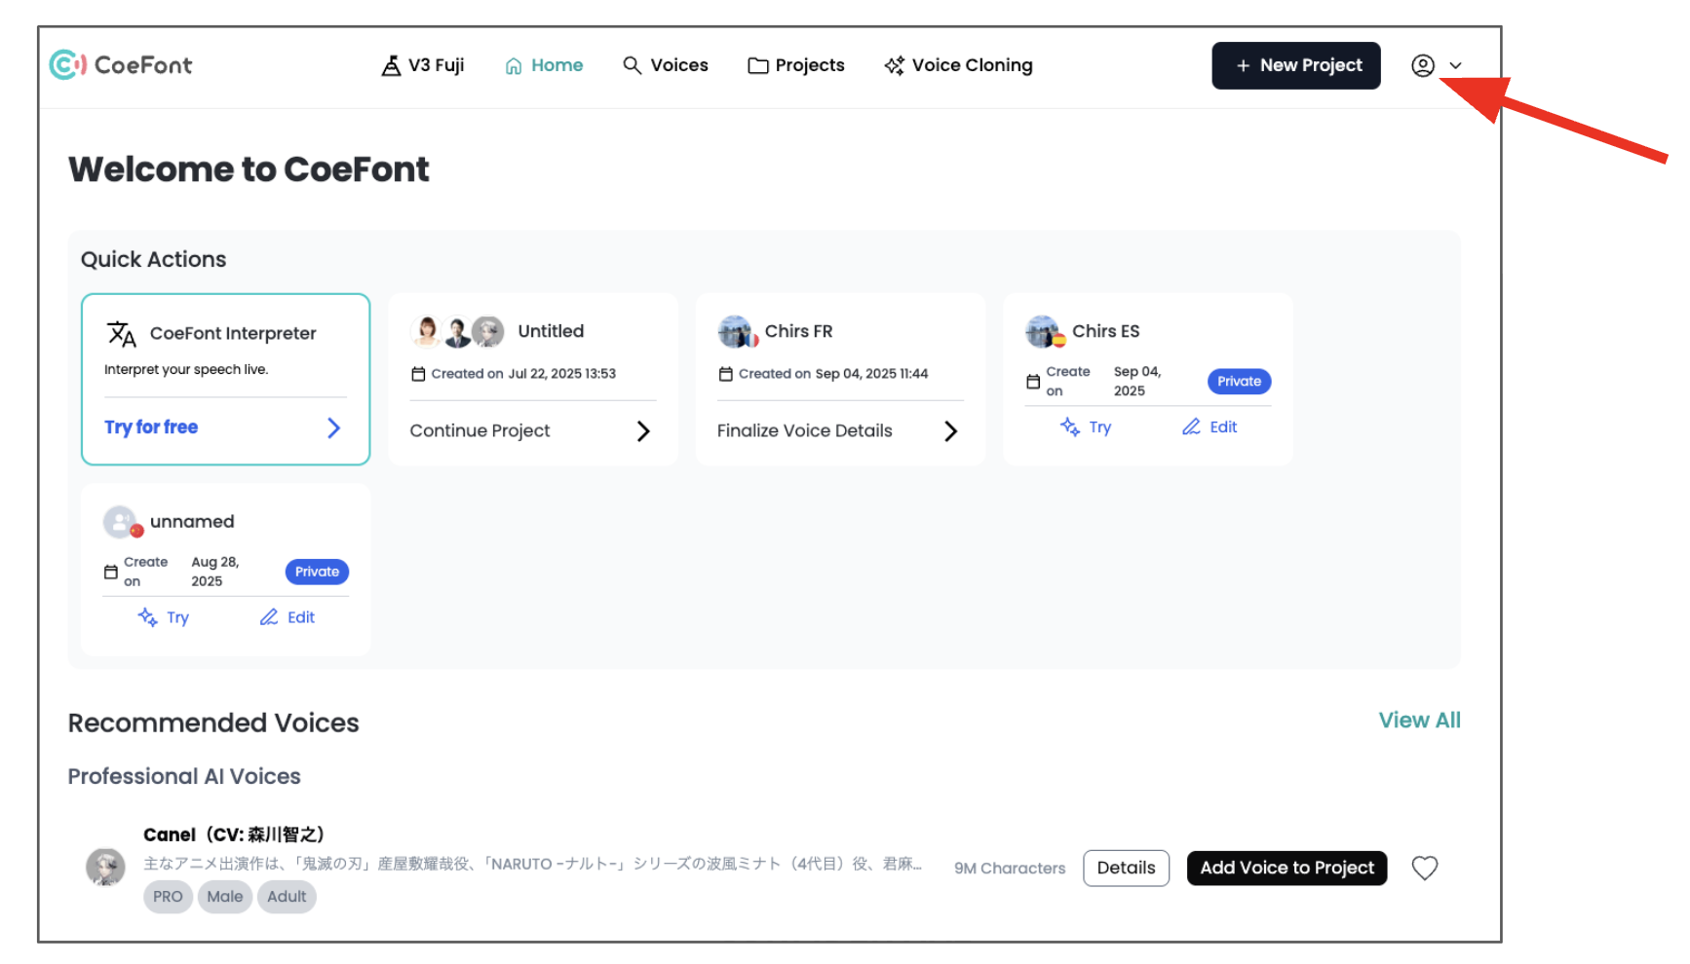Click Try on the Chirs ES card
The height and width of the screenshot is (964, 1690).
[x=1100, y=427]
